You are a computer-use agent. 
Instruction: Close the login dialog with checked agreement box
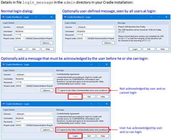[x=107, y=104]
